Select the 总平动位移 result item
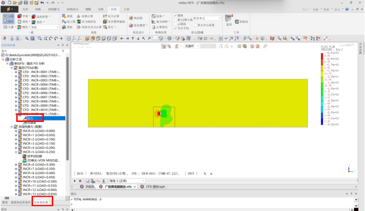This screenshot has height=211, width=365. [x=34, y=156]
